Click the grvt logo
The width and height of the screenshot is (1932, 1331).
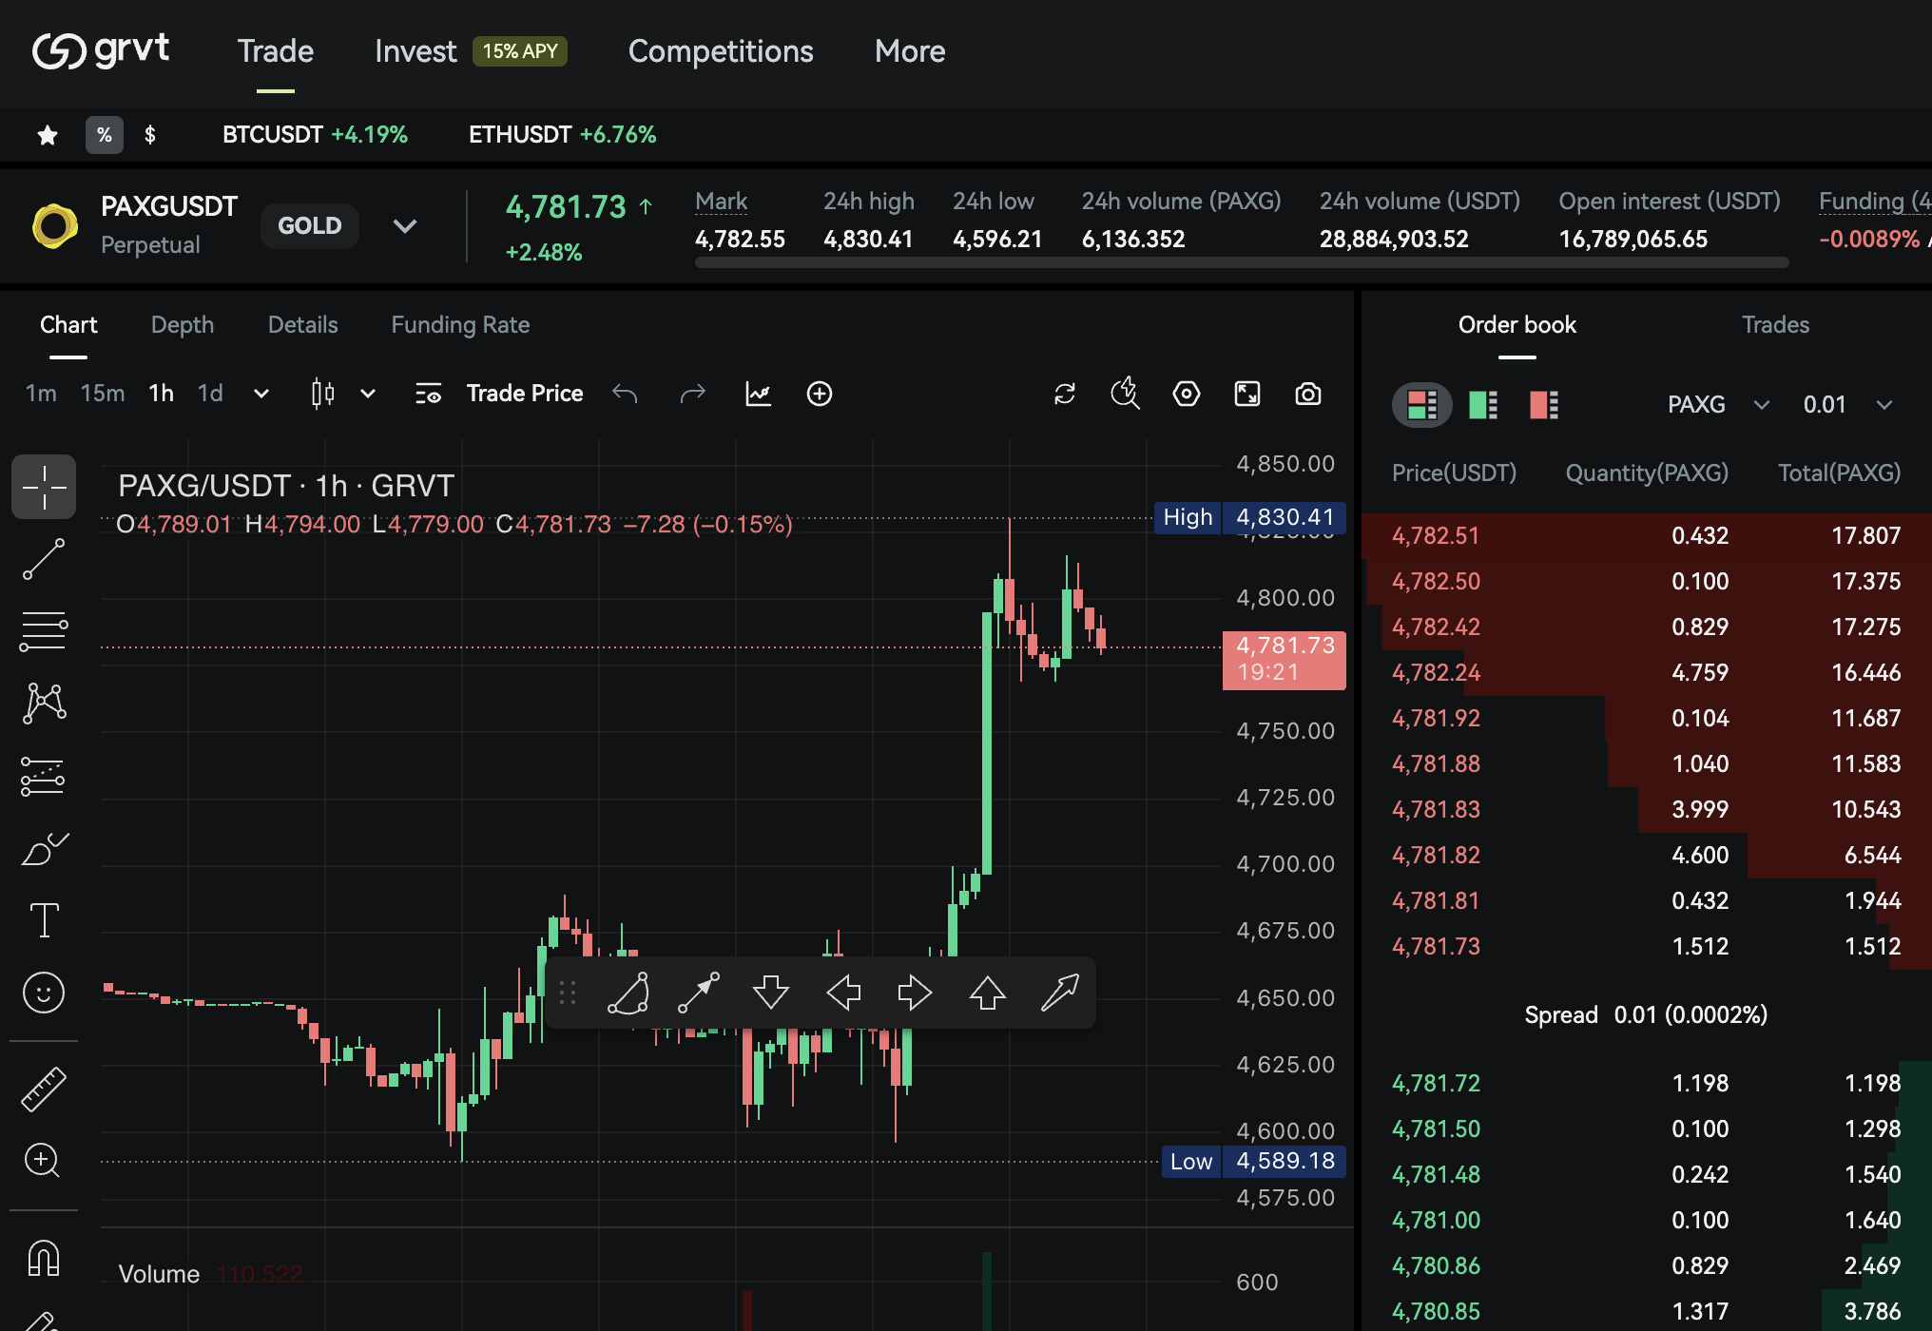click(101, 50)
